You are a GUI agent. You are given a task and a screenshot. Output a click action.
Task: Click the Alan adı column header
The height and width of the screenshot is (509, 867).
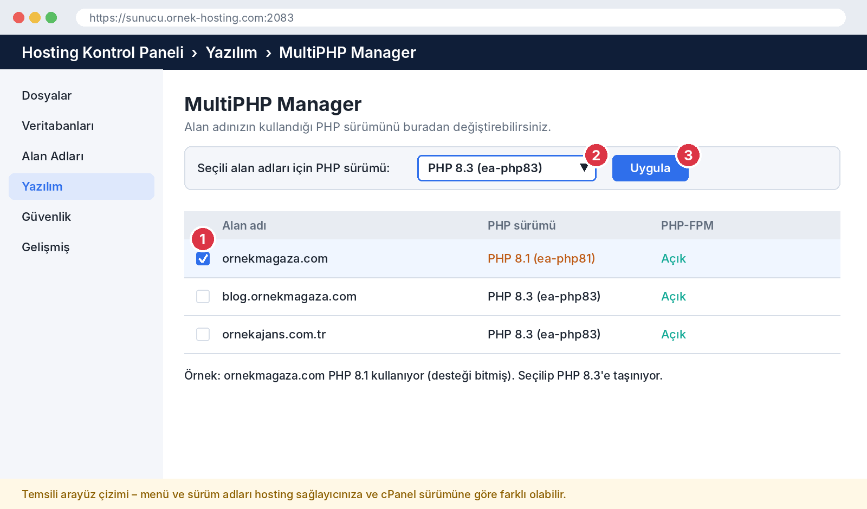pyautogui.click(x=244, y=226)
